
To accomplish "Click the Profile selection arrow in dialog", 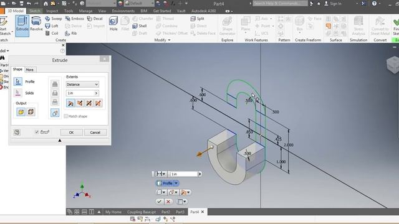I will click(x=18, y=82).
